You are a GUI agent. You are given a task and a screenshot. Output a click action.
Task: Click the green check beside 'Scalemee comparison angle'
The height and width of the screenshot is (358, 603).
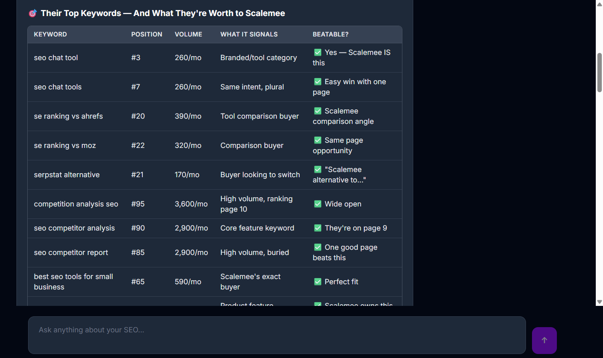(318, 111)
